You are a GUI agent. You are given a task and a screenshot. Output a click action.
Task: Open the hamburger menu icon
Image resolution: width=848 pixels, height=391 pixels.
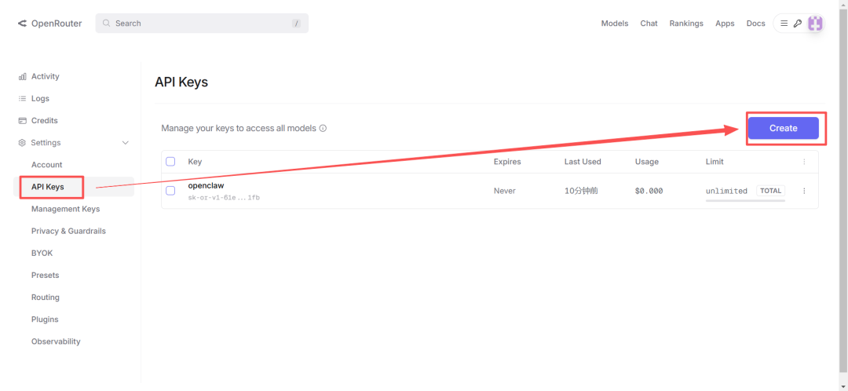pos(784,24)
